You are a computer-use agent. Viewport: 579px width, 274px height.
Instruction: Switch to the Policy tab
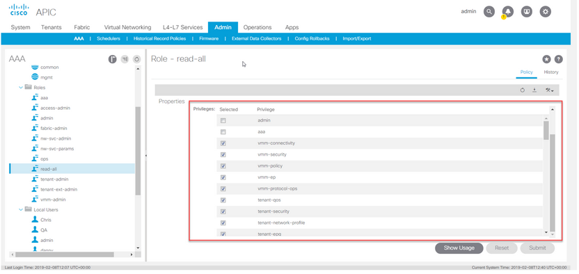[x=526, y=72]
